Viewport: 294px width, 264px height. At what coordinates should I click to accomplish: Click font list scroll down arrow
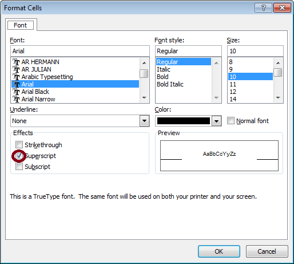pyautogui.click(x=144, y=98)
